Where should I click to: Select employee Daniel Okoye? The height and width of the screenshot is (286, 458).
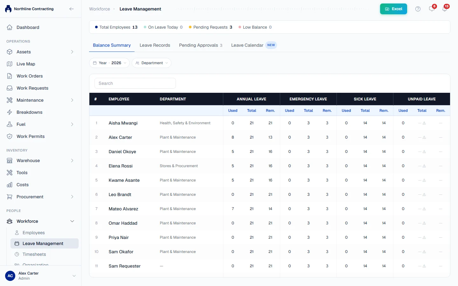[122, 152]
